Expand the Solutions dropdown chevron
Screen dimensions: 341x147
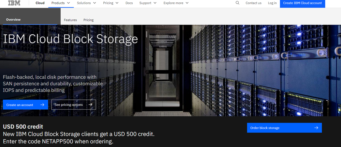[94, 3]
